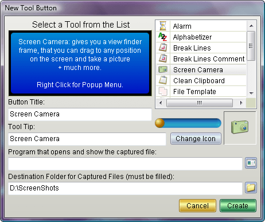Viewport: 265px width, 222px height.
Task: Click the gold slider knob
Action: (160, 123)
